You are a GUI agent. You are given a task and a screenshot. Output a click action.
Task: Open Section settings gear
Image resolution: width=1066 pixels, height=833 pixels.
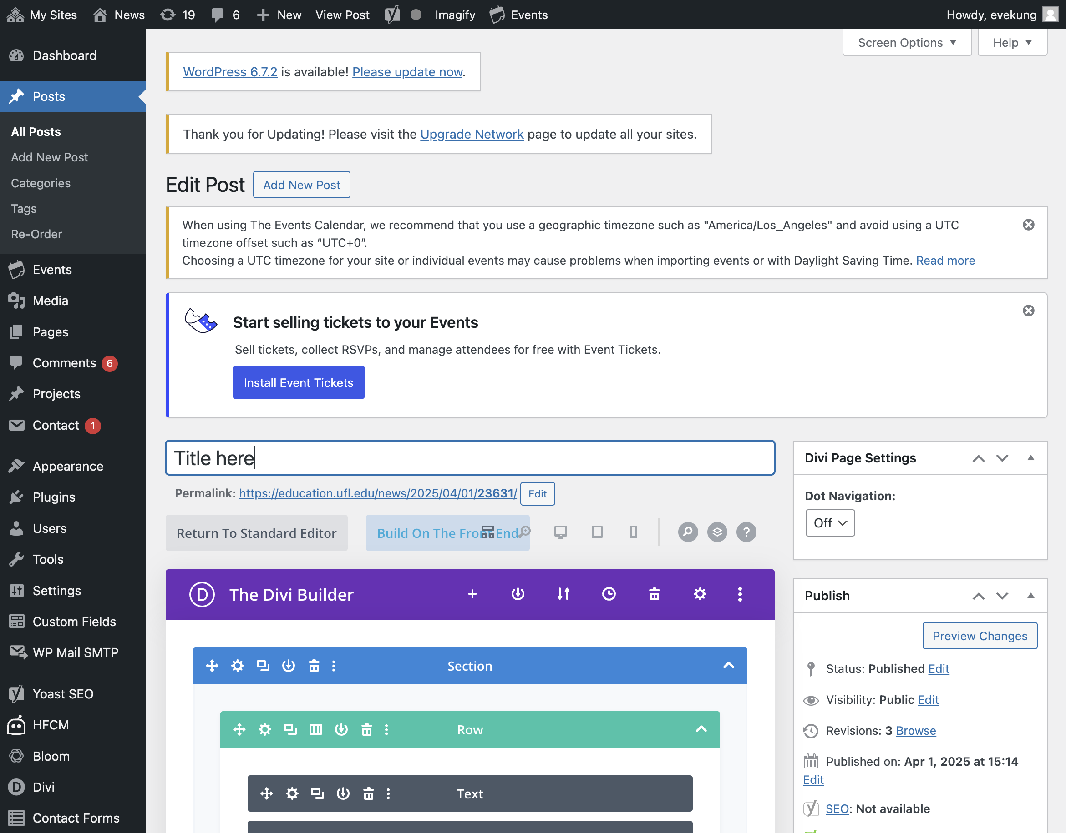click(237, 666)
